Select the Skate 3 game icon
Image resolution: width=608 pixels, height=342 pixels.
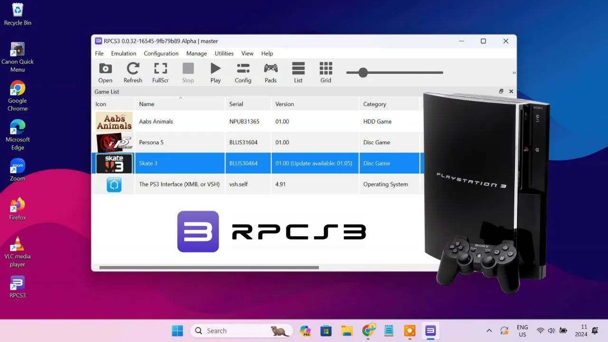click(114, 163)
